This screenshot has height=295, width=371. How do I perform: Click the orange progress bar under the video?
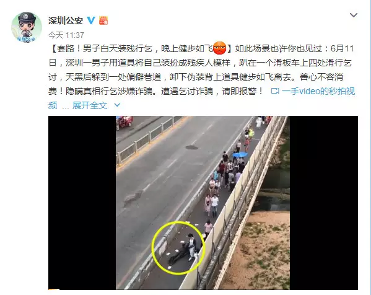coord(54,289)
